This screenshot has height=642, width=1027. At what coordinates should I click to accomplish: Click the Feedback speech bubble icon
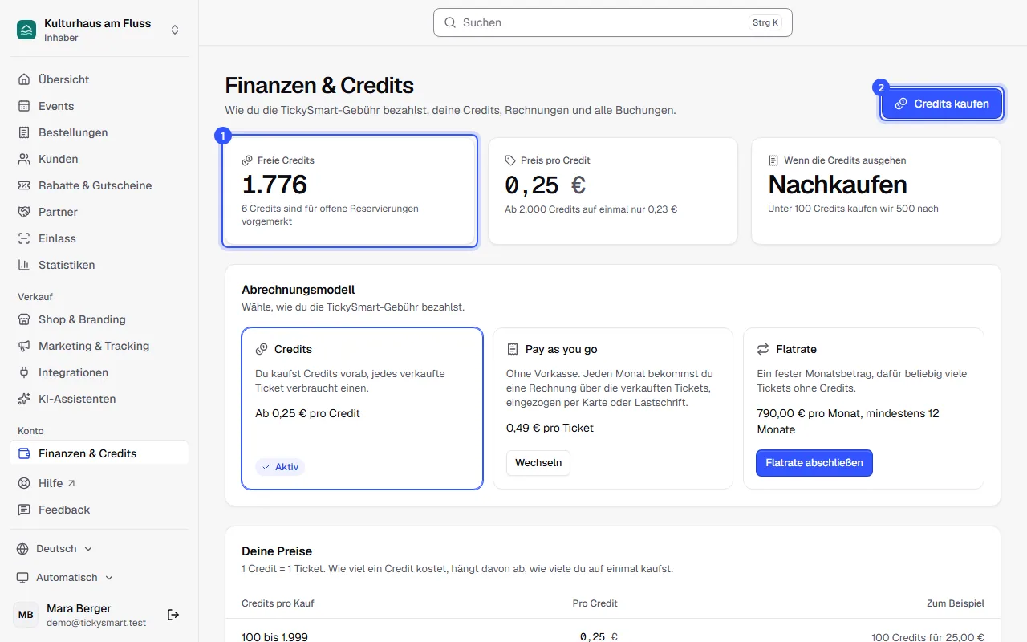(x=24, y=510)
